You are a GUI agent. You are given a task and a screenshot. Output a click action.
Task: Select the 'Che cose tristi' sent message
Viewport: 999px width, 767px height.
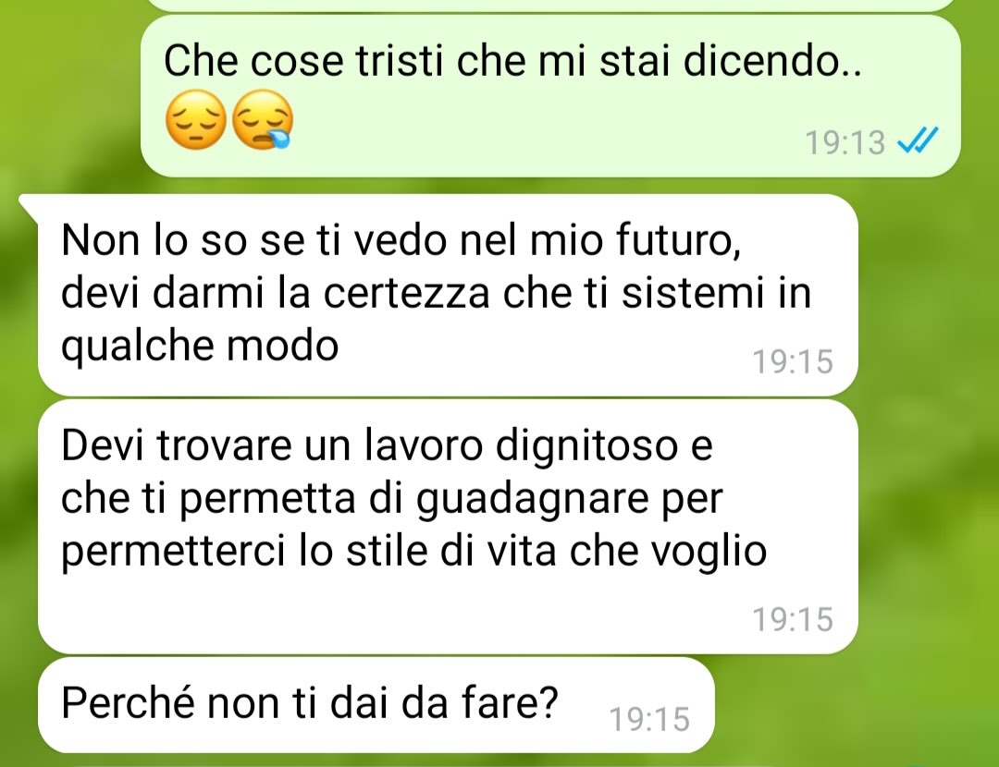pos(550,97)
